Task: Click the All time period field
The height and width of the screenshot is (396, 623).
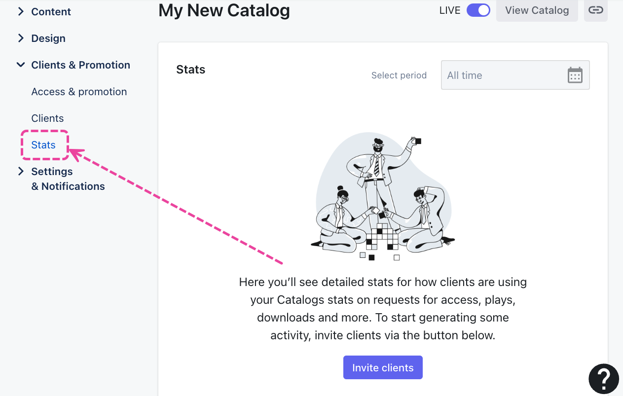Action: click(503, 75)
